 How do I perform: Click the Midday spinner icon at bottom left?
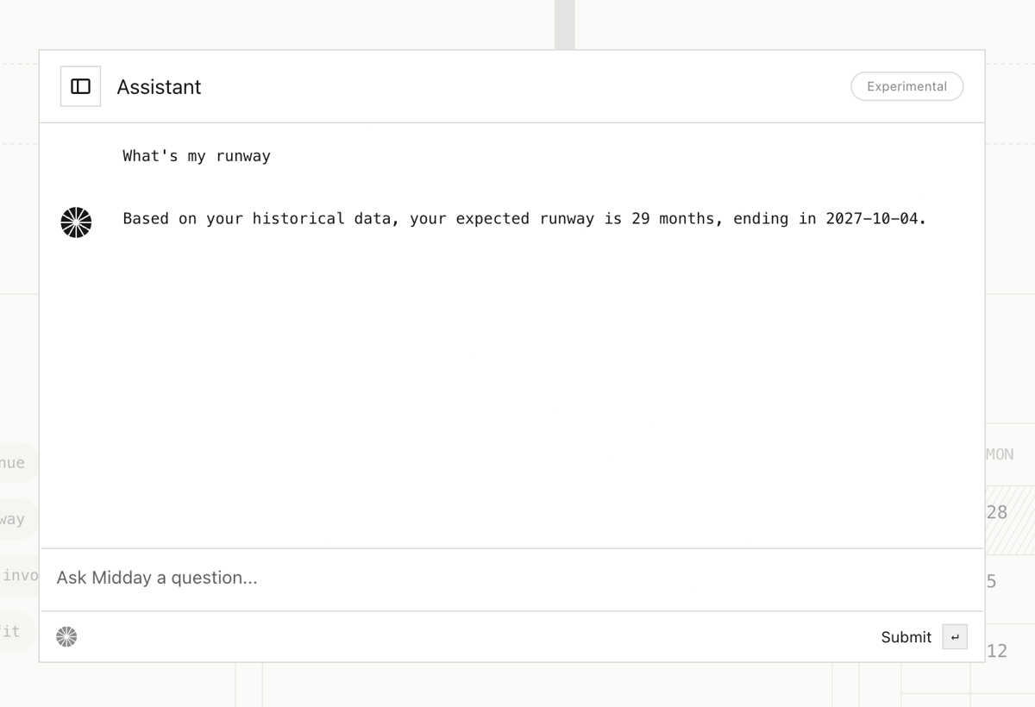click(66, 637)
